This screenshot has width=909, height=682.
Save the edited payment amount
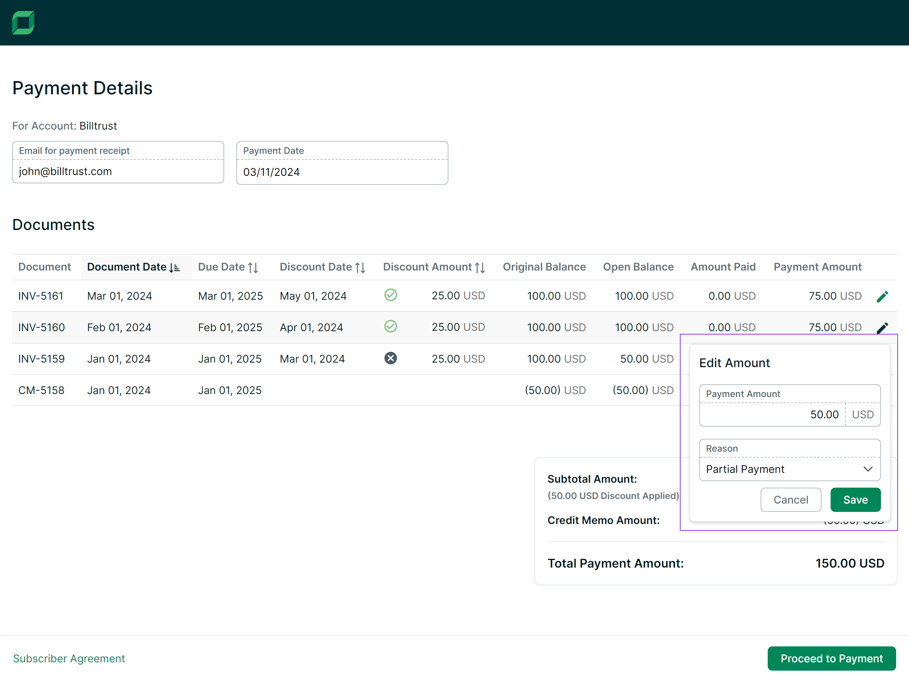pyautogui.click(x=855, y=500)
